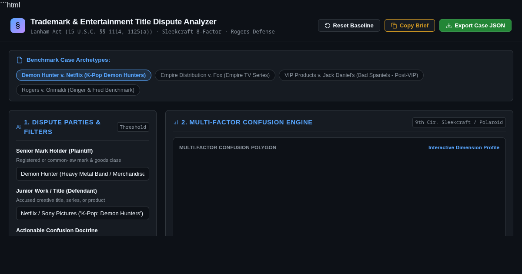This screenshot has height=274, width=522.
Task: Click the '2. Multi-Factor Confusion Engine' heading
Action: coord(247,122)
